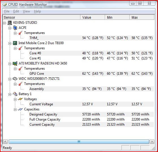Viewport: 158px width, 152px height.
Task: Maximize the Hardware Monitor window
Action: pyautogui.click(x=140, y=3)
